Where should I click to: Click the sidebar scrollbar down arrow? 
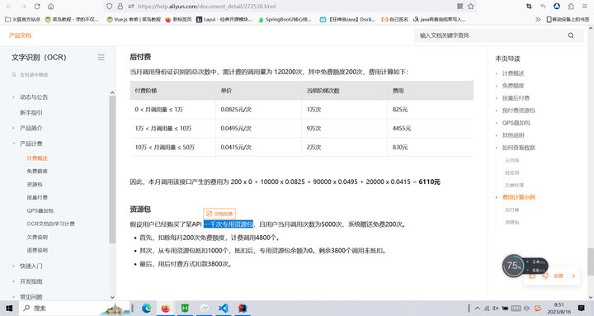pyautogui.click(x=112, y=297)
